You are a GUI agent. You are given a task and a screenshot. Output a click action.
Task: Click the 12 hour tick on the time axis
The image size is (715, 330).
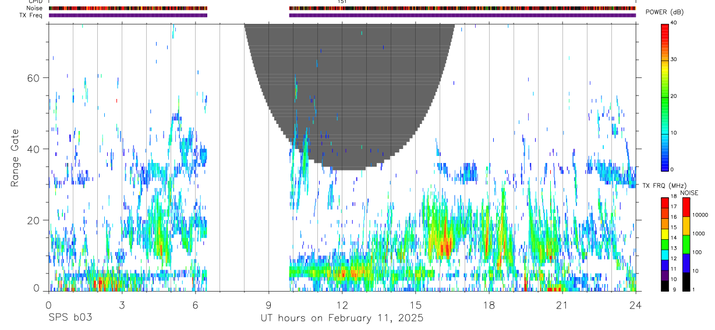click(342, 305)
